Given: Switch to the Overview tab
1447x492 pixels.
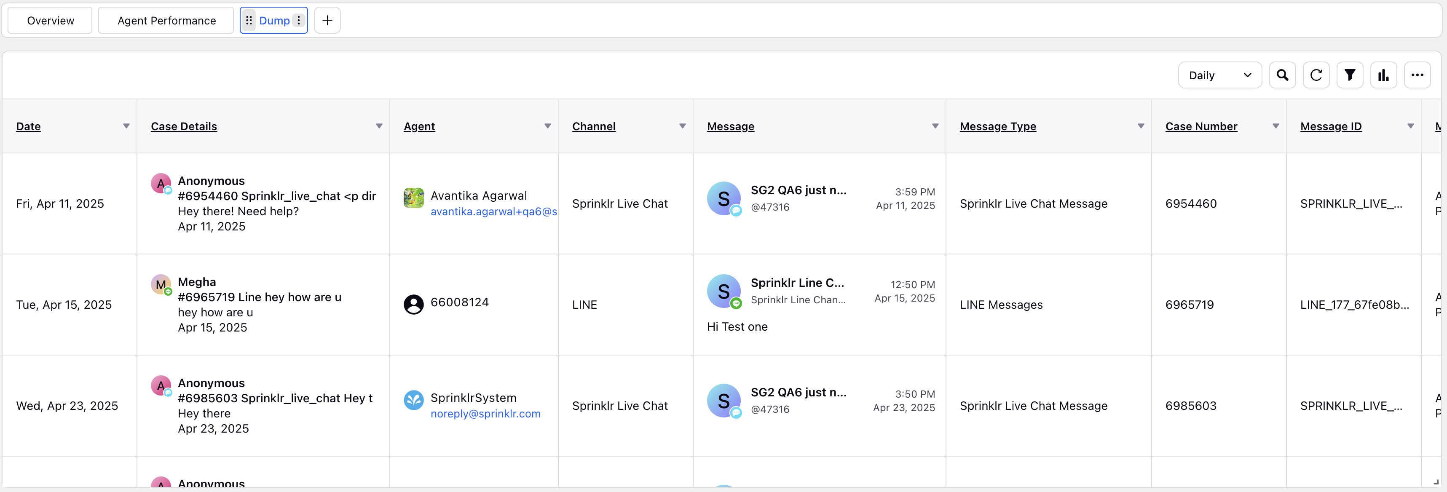Looking at the screenshot, I should tap(50, 21).
